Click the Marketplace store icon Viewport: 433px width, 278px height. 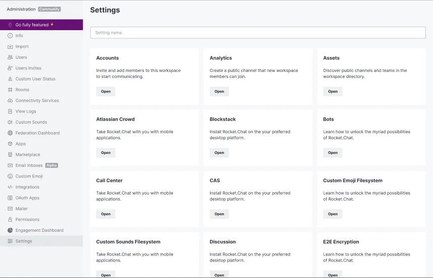click(10, 154)
